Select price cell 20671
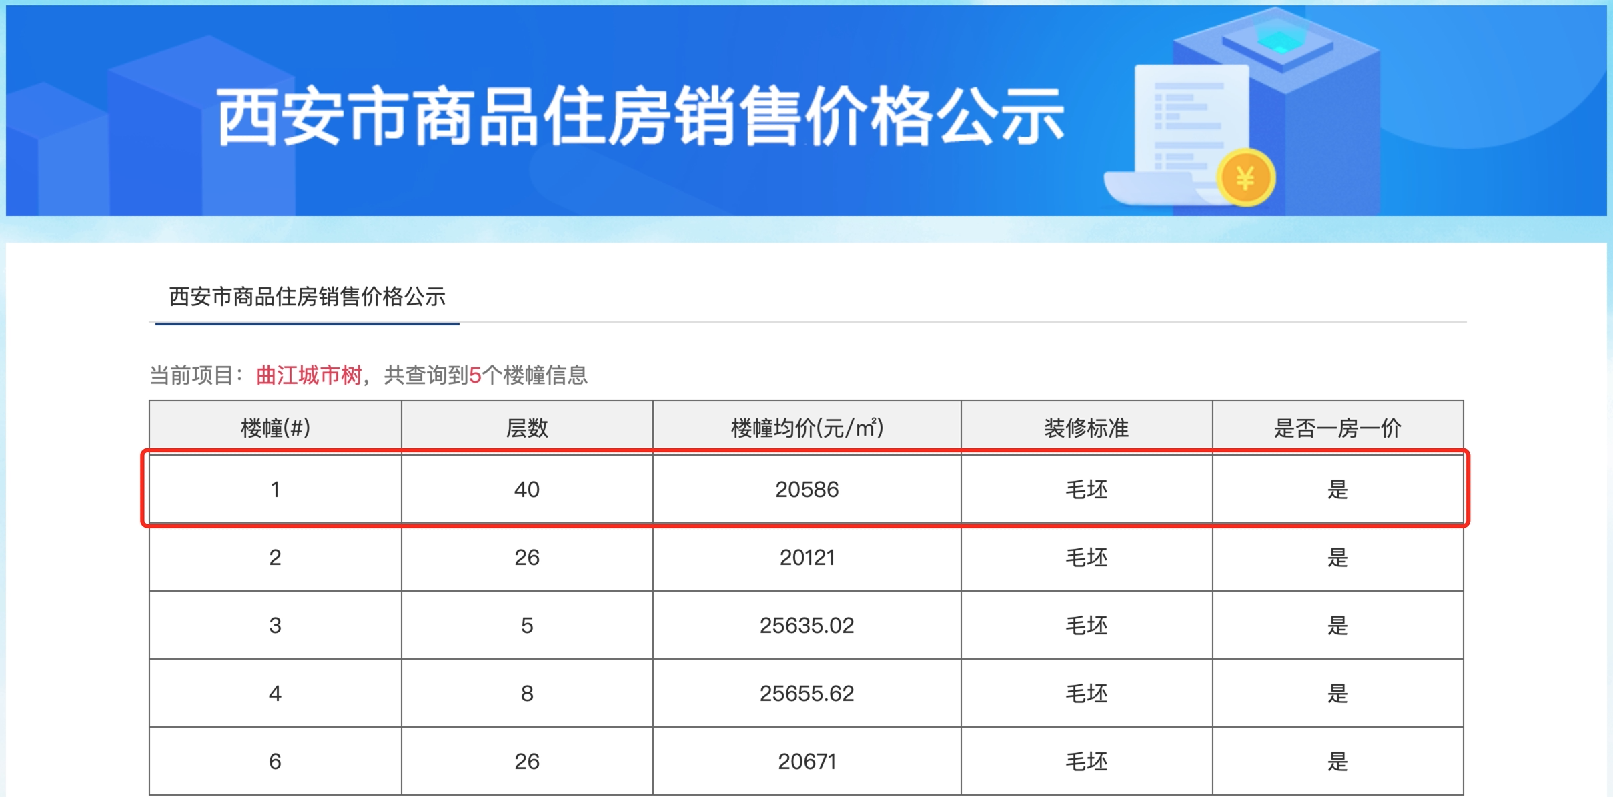The image size is (1613, 797). pyautogui.click(x=807, y=762)
